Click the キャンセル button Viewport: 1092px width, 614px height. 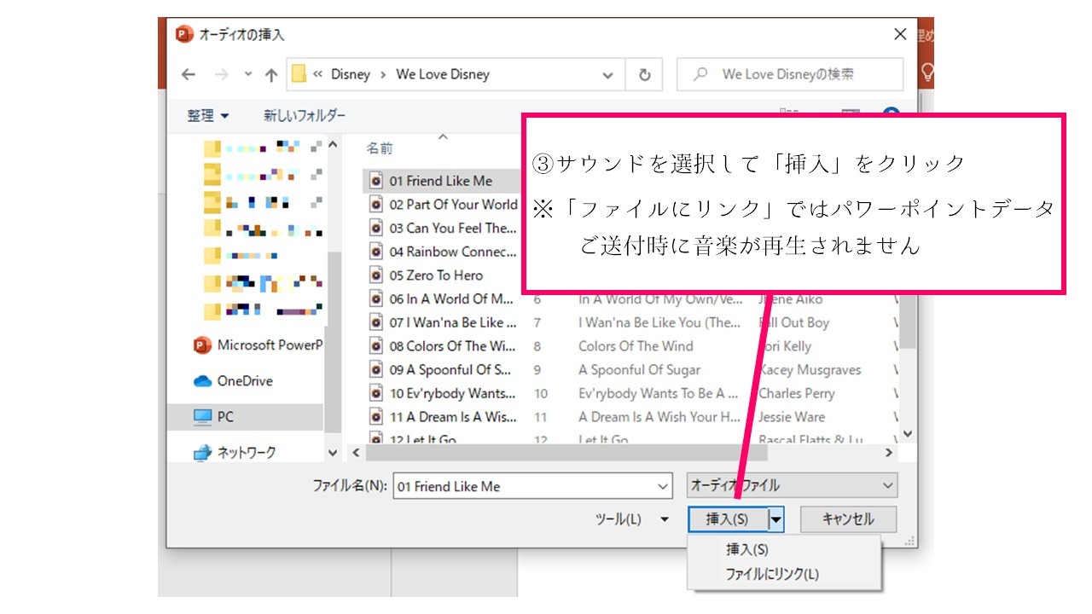tap(848, 518)
